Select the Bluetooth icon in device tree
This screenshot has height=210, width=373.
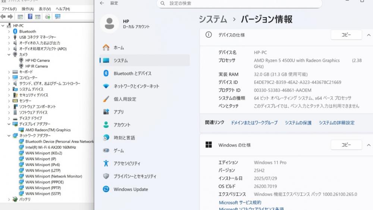coord(15,31)
